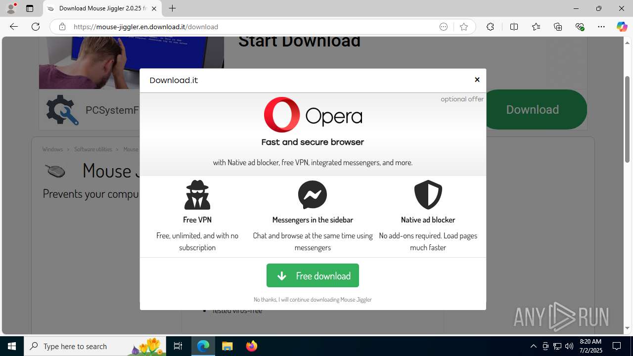Open Tab actions menu

point(30,8)
